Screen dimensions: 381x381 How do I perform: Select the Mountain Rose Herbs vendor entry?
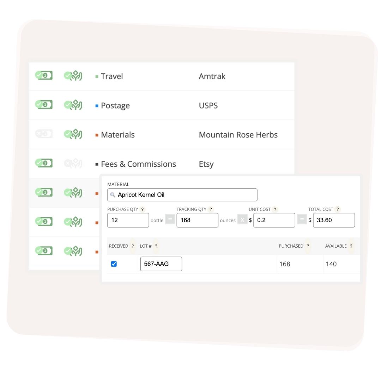coord(238,134)
